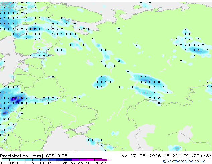Image resolution: width=212 pixels, height=164 pixels.
Task: Click the 10–15 mm legend color swatch
Action: [x=44, y=160]
